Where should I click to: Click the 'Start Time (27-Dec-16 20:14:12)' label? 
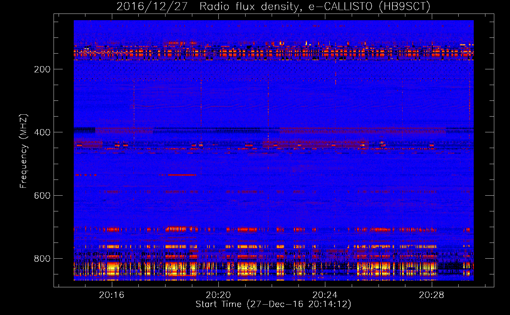273,304
